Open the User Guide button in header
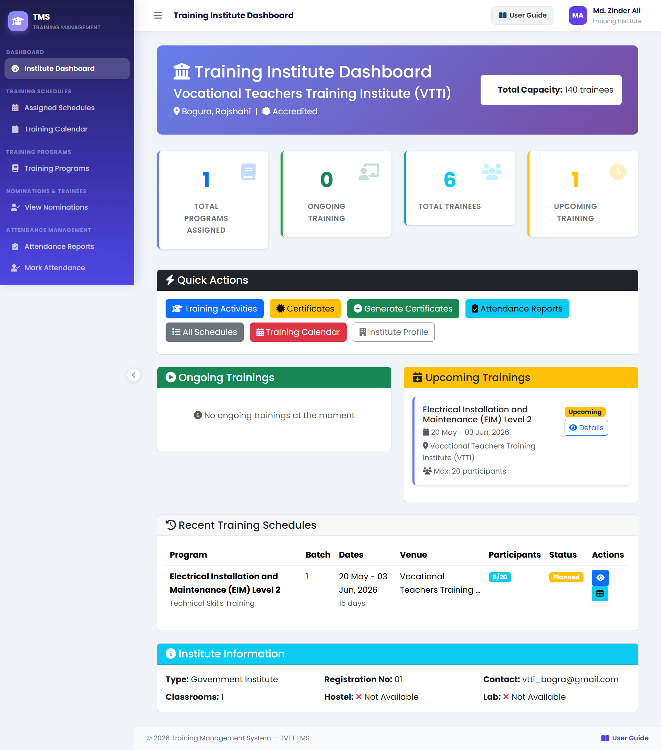Screen dimensions: 661x750 (x=522, y=15)
